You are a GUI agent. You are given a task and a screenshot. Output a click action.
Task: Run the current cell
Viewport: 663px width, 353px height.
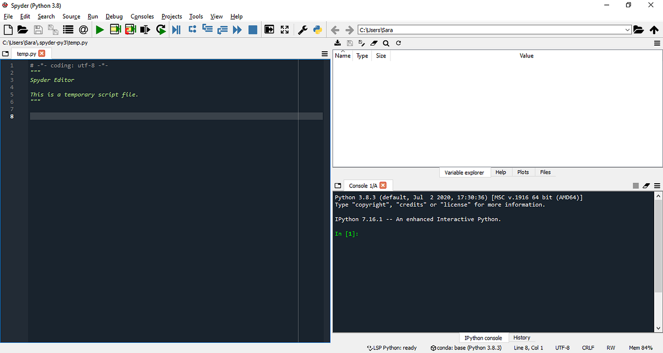click(116, 30)
